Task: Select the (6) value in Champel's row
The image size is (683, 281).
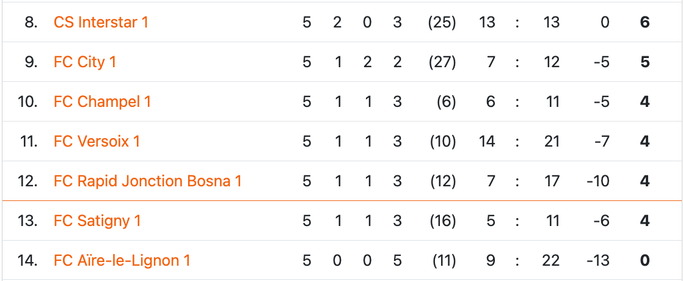Action: pyautogui.click(x=446, y=102)
